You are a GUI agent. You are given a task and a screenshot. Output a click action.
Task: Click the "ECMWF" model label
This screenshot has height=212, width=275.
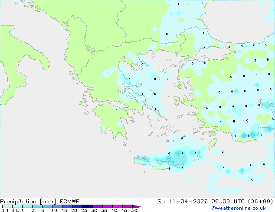pos(69,202)
